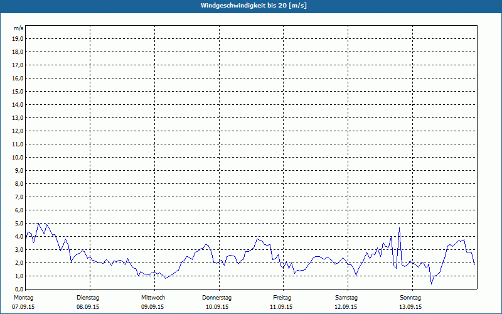Click the date 08.09.15
The width and height of the screenshot is (502, 314).
coord(88,307)
